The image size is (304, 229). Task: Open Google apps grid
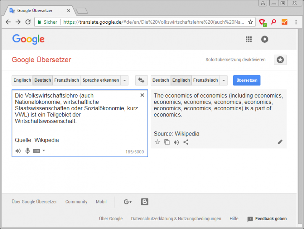coord(249,39)
